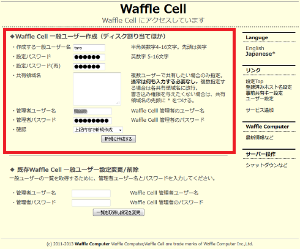
Task: Open the 登録済みホスト名設定 link
Action: click(x=269, y=87)
